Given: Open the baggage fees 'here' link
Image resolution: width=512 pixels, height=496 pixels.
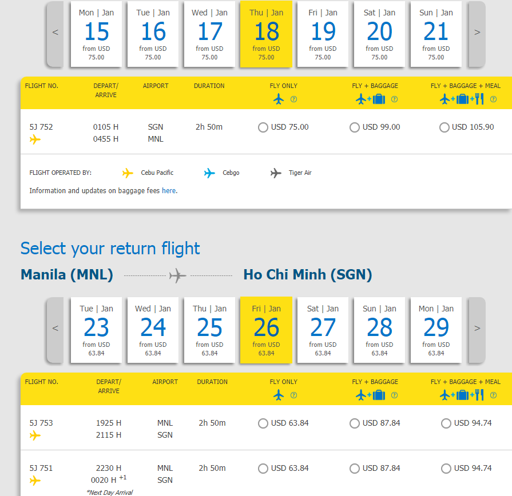Looking at the screenshot, I should tap(169, 191).
